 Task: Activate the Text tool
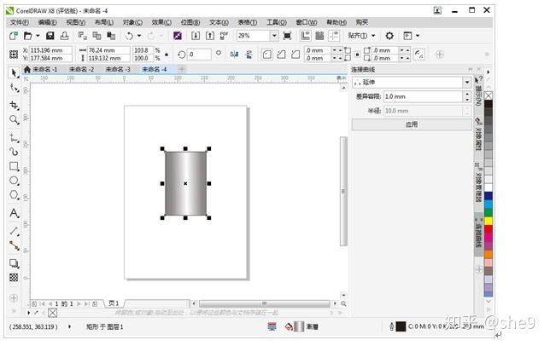tap(14, 213)
